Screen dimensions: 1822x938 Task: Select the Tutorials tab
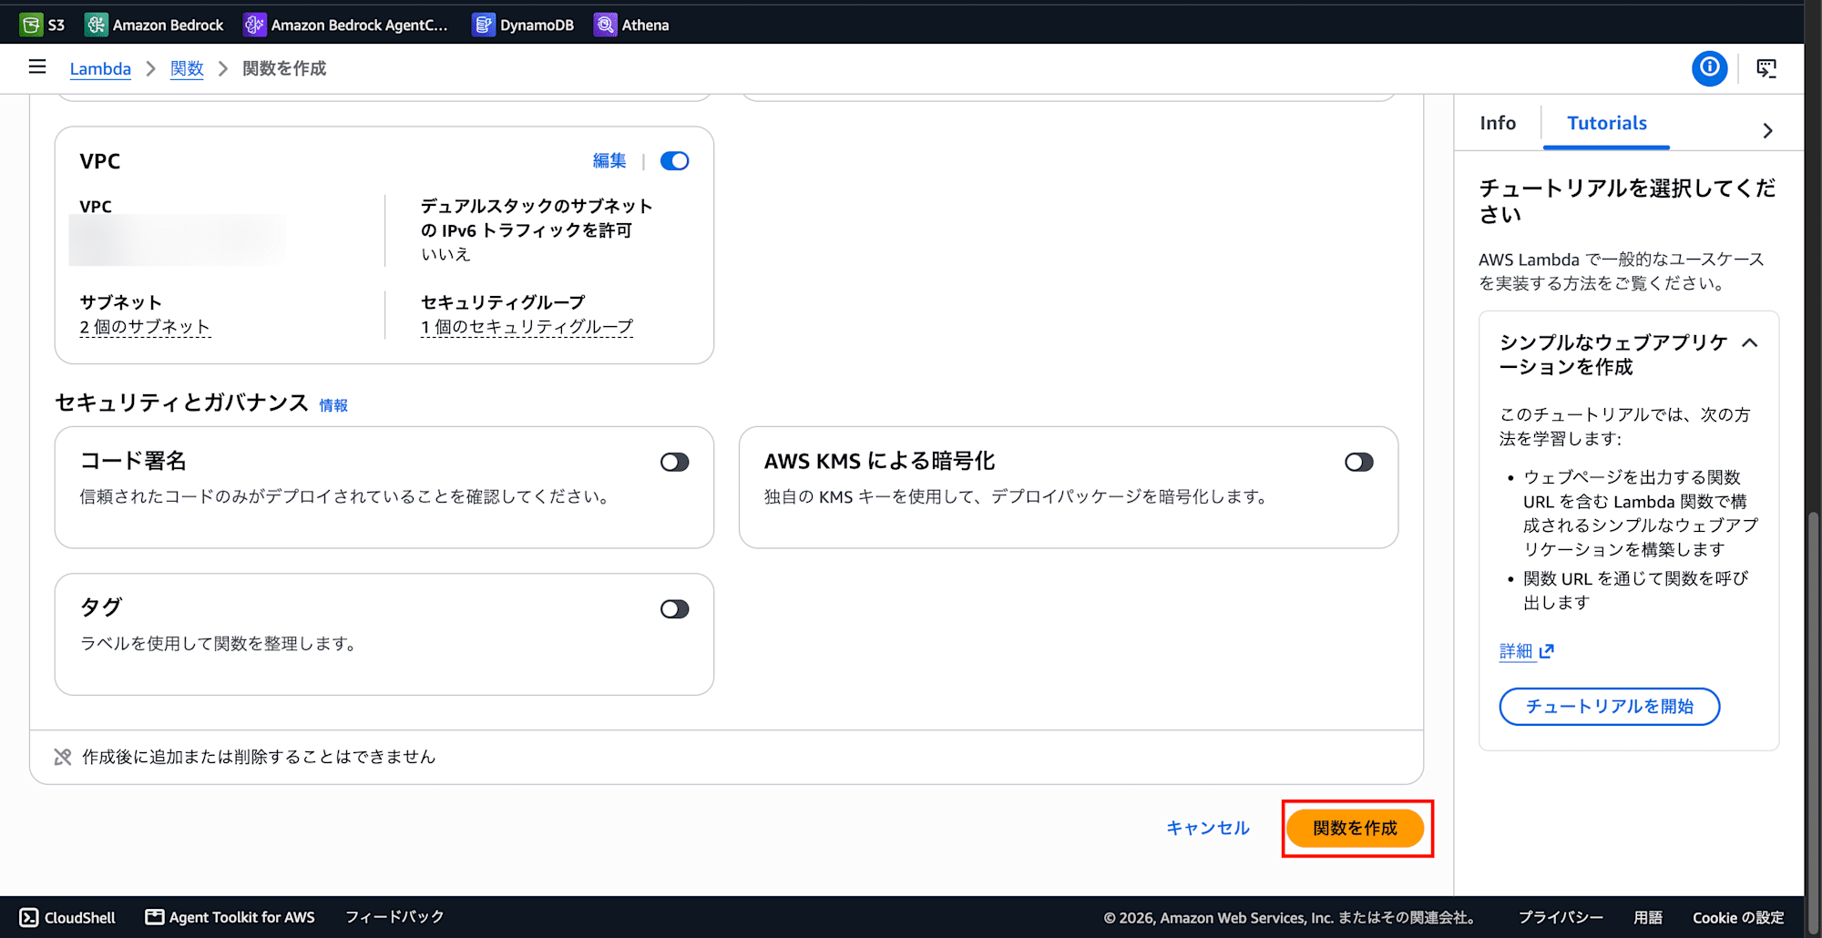pos(1607,123)
